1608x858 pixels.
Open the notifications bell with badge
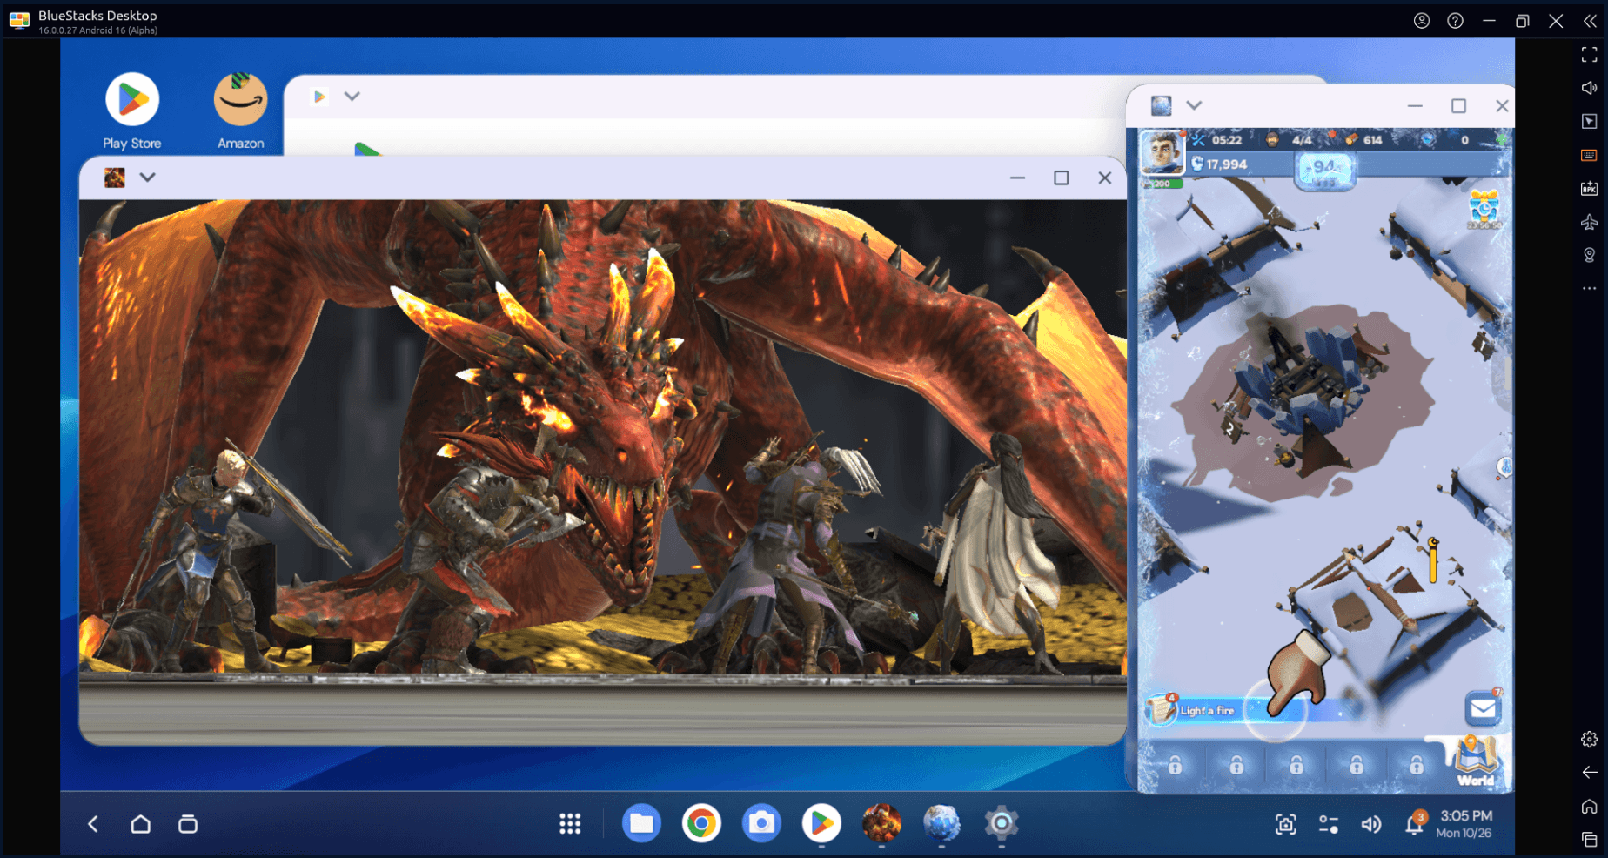pyautogui.click(x=1415, y=822)
